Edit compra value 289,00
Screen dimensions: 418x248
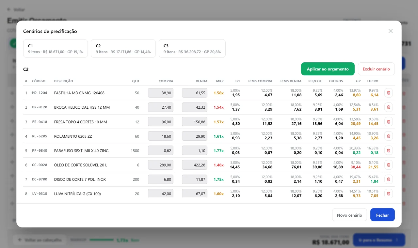click(x=161, y=165)
